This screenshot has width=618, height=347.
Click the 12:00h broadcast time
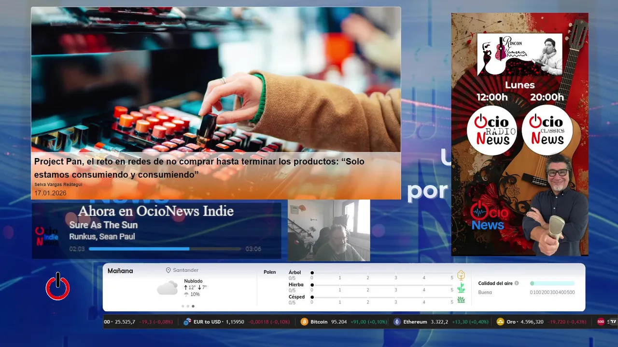[x=492, y=97]
